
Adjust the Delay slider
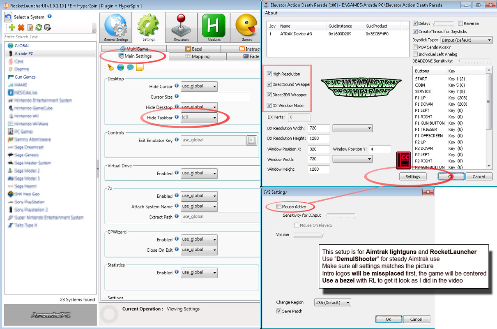443,23
